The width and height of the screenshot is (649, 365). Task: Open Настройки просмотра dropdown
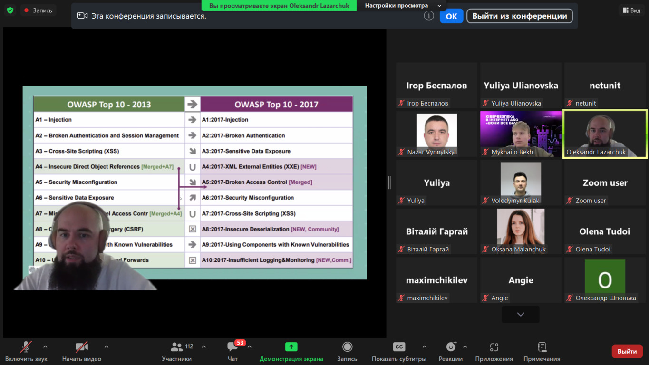(403, 5)
